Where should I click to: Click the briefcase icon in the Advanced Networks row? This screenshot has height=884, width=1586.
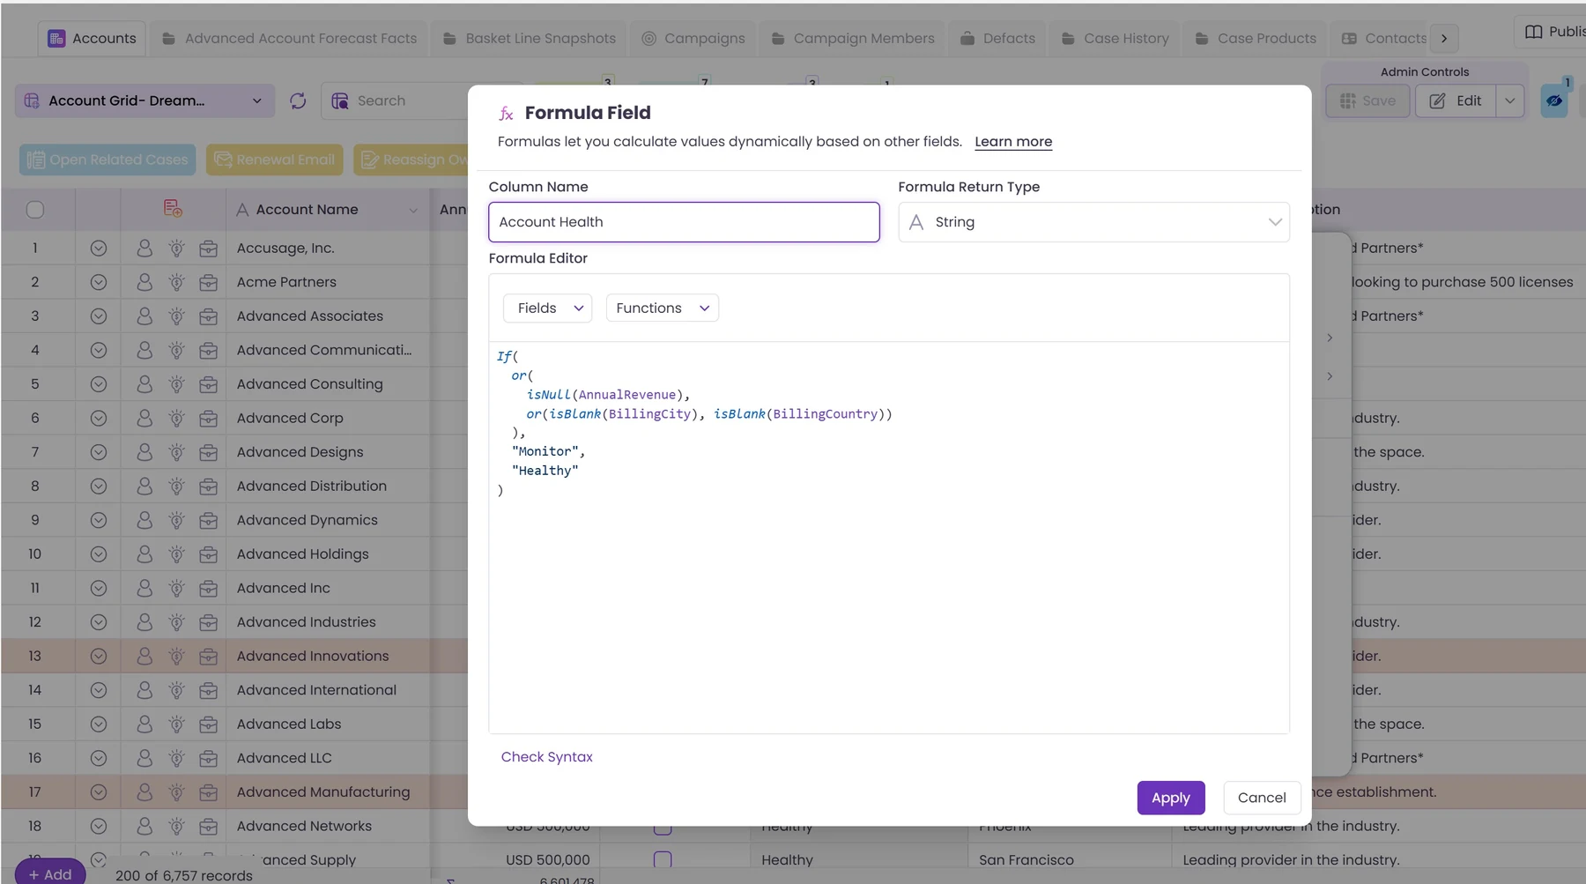click(x=208, y=826)
